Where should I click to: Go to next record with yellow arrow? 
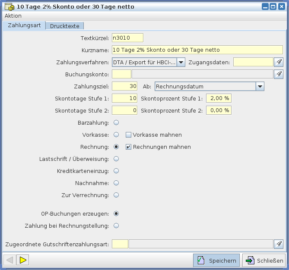[x=23, y=260]
